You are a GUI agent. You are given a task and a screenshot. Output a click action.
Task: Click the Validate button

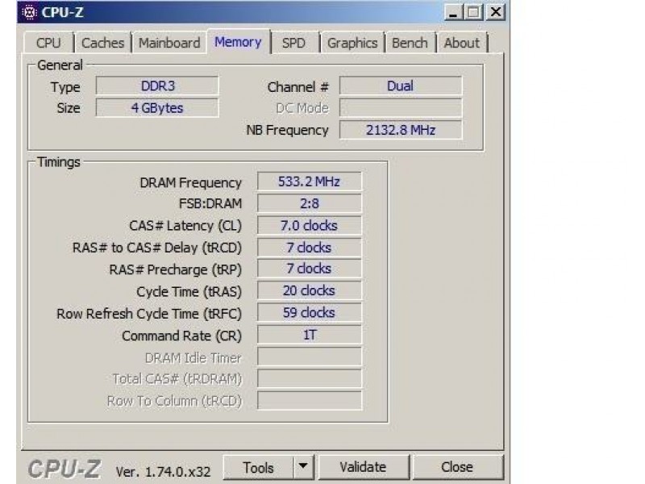click(364, 467)
